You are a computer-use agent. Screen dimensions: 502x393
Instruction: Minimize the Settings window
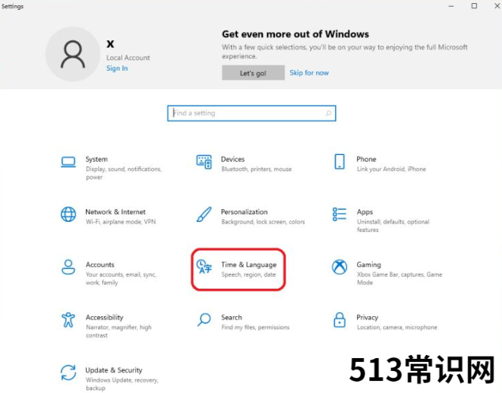[x=451, y=6]
